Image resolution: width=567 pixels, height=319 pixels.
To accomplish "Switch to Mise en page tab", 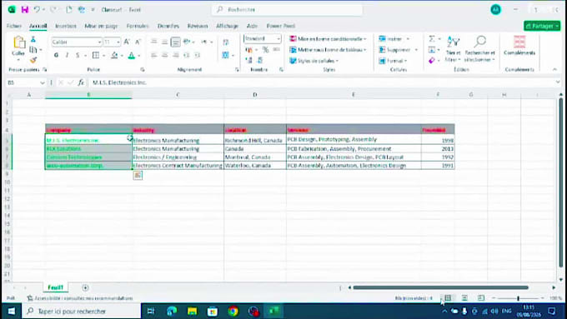I will (x=101, y=26).
